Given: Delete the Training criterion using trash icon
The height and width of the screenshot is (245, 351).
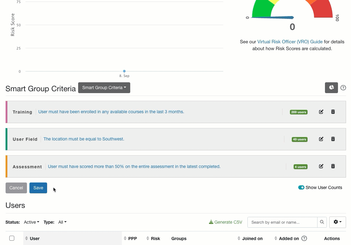Looking at the screenshot, I should (333, 112).
